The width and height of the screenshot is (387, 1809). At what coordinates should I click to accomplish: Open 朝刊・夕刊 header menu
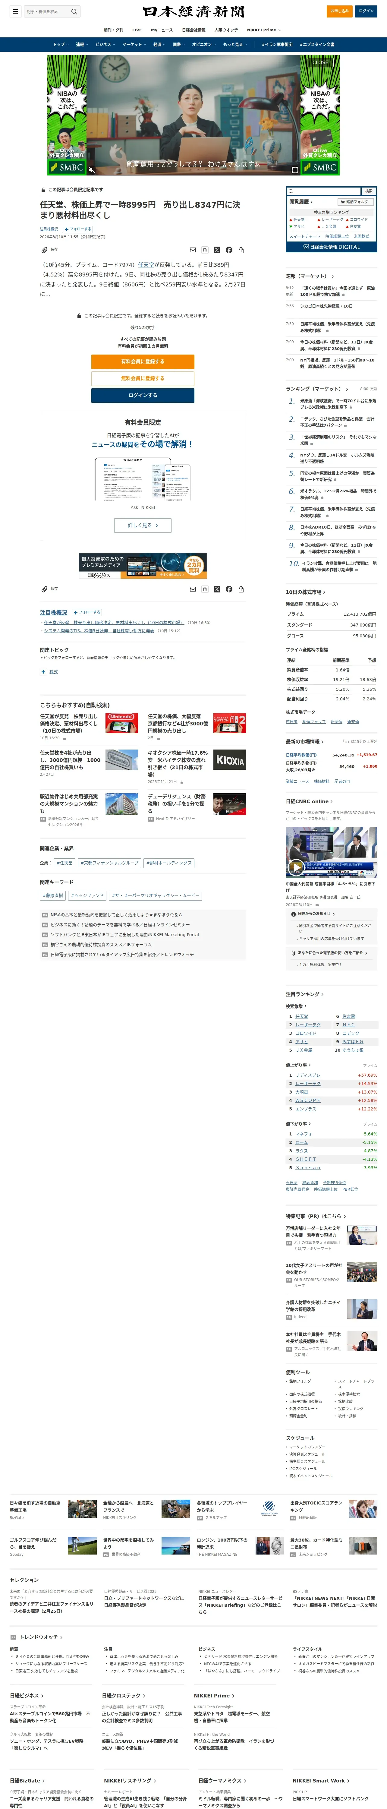coord(113,30)
